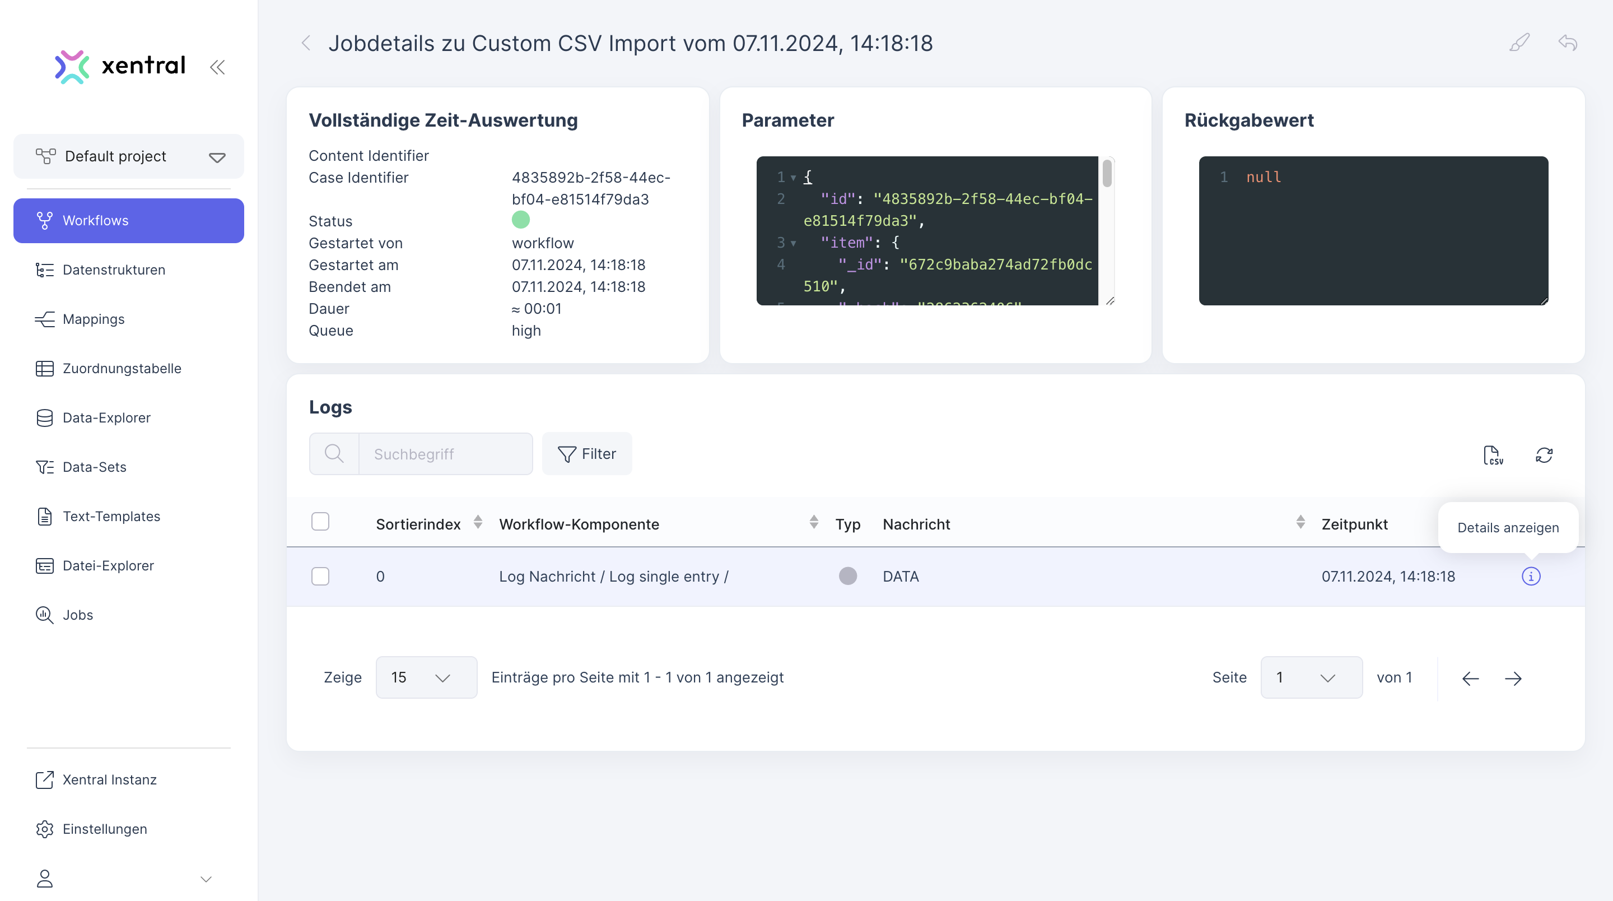Screen dimensions: 1613x901
Task: Open the Default project dropdown
Action: tap(129, 156)
